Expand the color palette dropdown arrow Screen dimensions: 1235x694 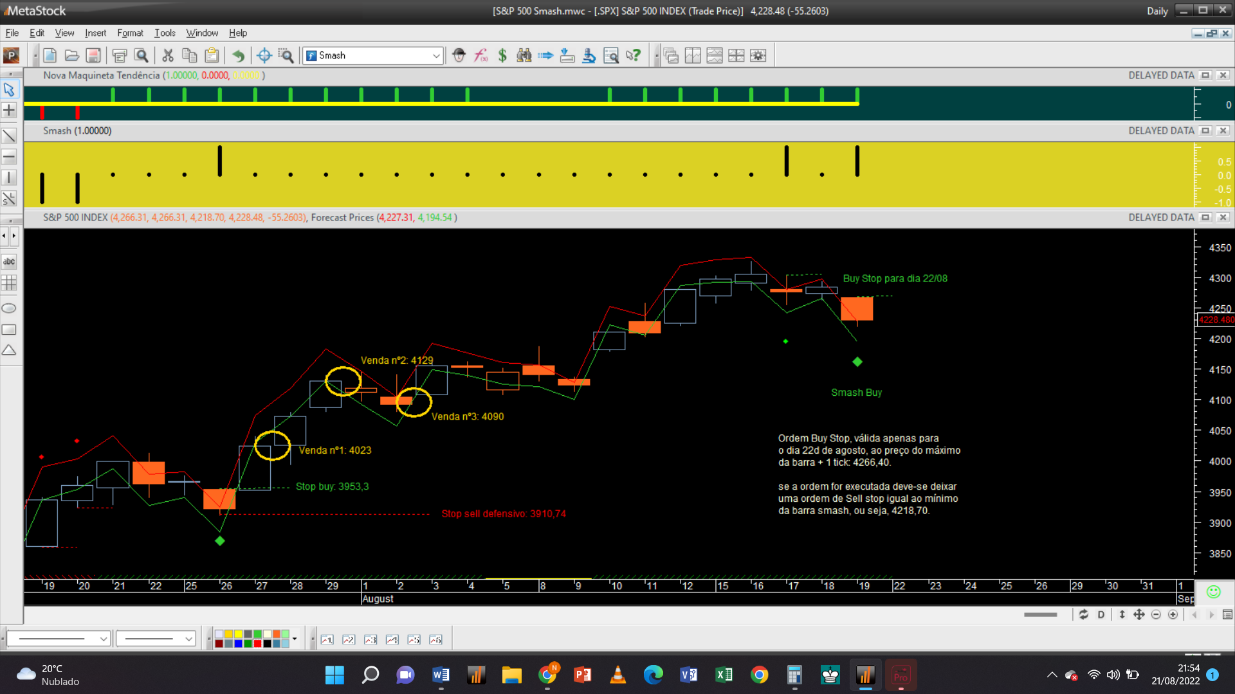tap(295, 639)
